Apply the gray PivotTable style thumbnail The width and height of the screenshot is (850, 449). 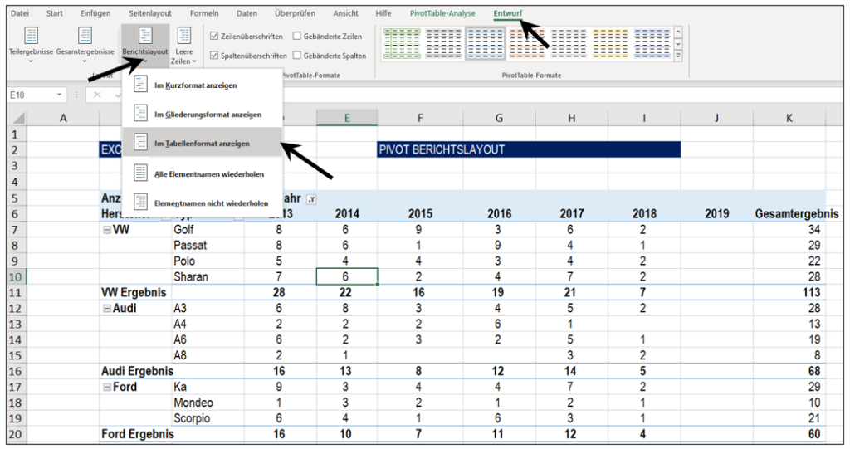click(569, 43)
